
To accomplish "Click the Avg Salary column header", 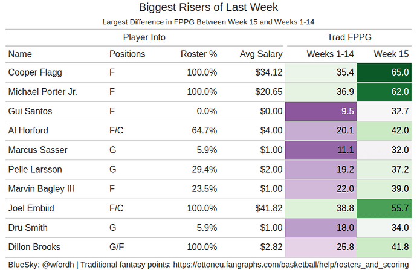I will tap(260, 54).
